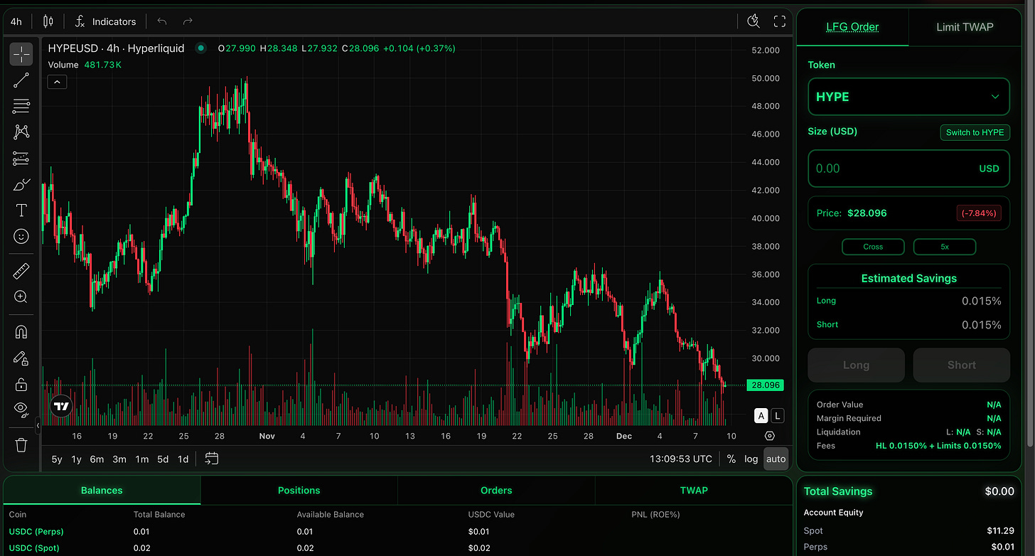Open the 4h interval selector
The width and height of the screenshot is (1035, 556).
click(x=16, y=21)
